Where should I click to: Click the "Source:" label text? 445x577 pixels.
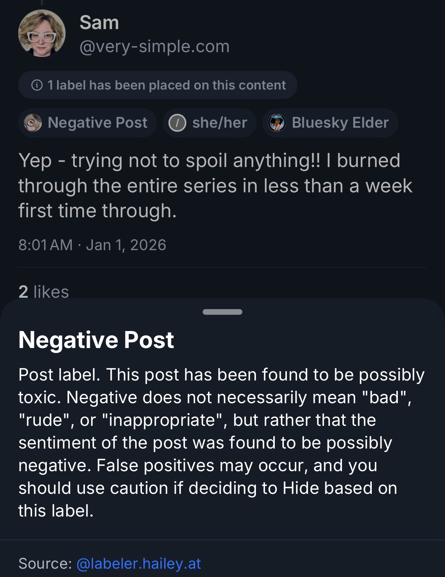pyautogui.click(x=45, y=563)
